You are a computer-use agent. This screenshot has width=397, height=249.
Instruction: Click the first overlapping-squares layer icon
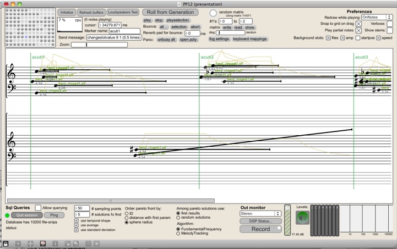point(68,244)
